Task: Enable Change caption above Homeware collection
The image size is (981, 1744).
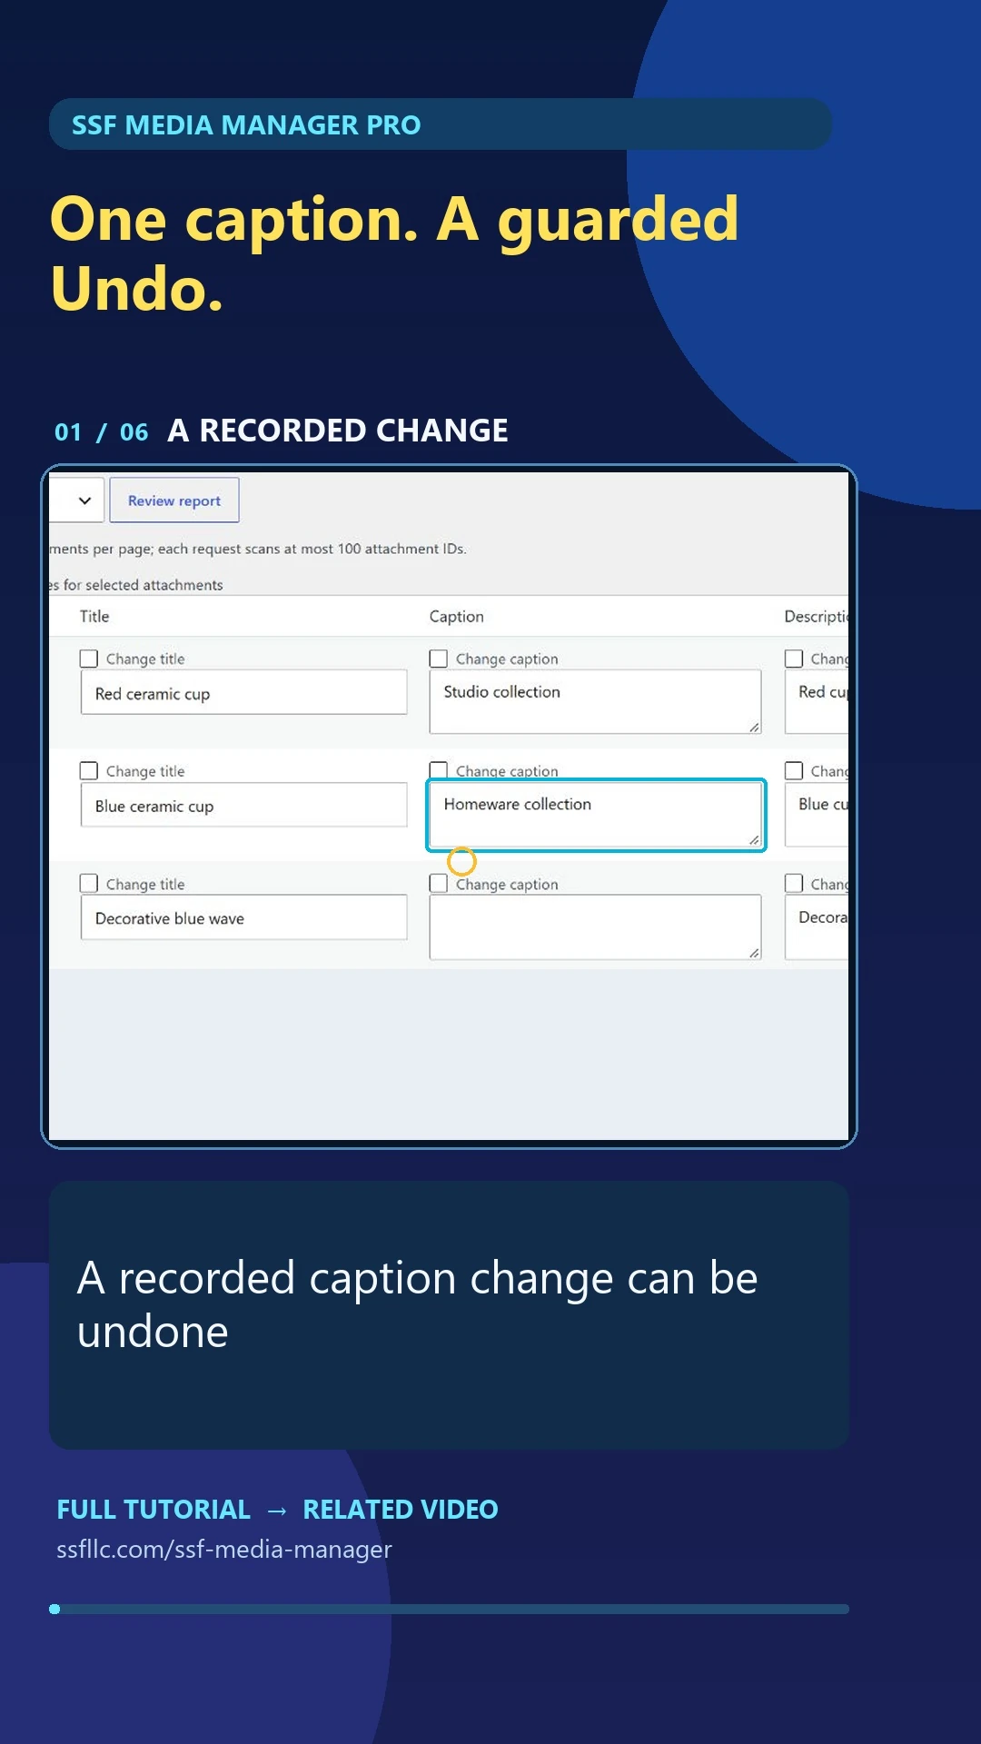Action: 439,769
